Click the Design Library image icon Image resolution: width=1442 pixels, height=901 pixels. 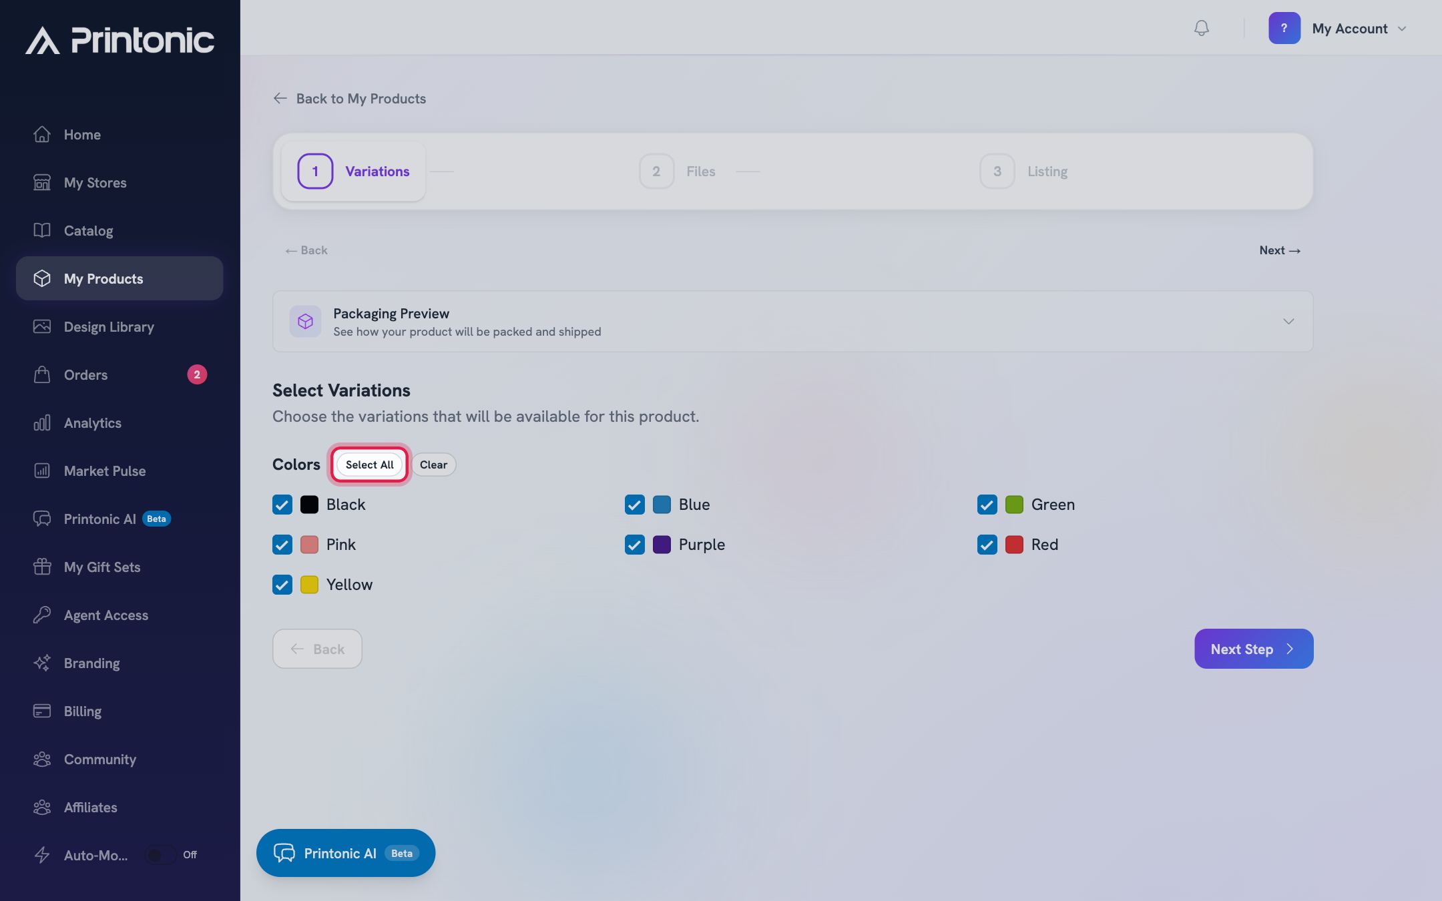pyautogui.click(x=42, y=326)
